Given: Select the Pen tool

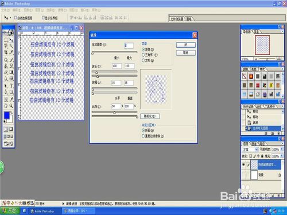Looking at the screenshot, I should [x=6, y=92].
